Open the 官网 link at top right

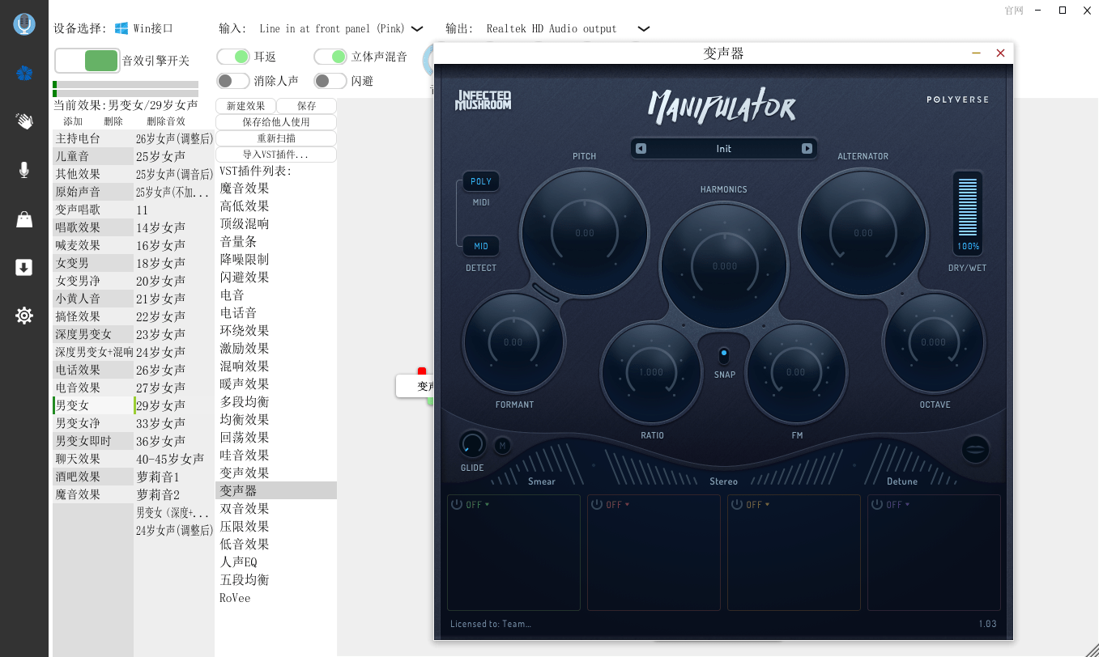pyautogui.click(x=1014, y=11)
